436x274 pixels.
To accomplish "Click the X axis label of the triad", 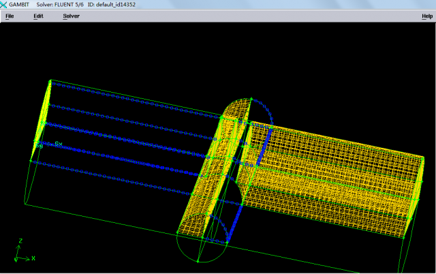I will (x=33, y=259).
